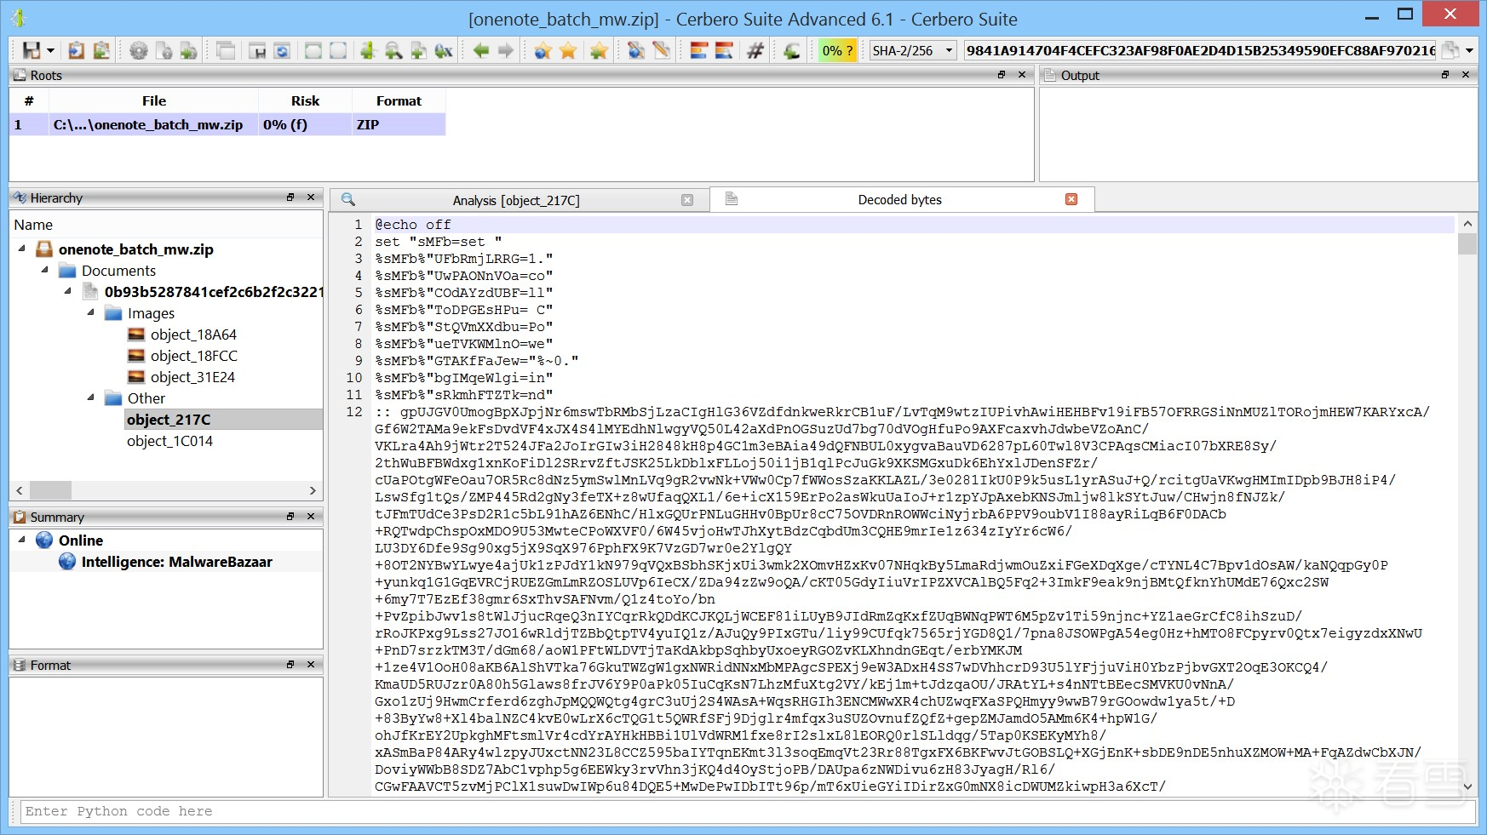Collapse the Documents folder node
The image size is (1487, 835).
click(x=45, y=270)
